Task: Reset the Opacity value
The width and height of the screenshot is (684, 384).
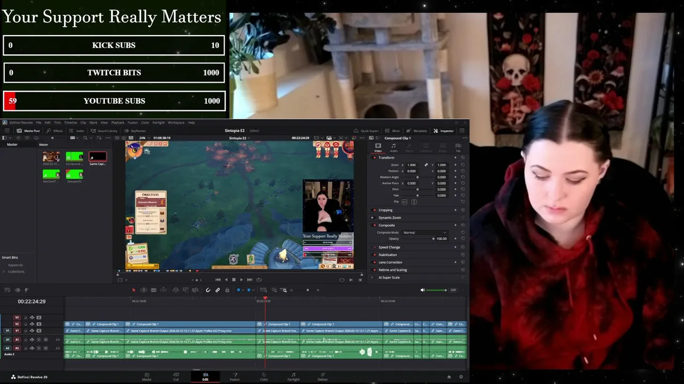Action: pyautogui.click(x=463, y=238)
